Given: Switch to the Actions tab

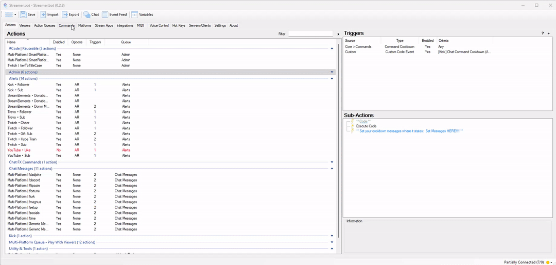Looking at the screenshot, I should (10, 25).
